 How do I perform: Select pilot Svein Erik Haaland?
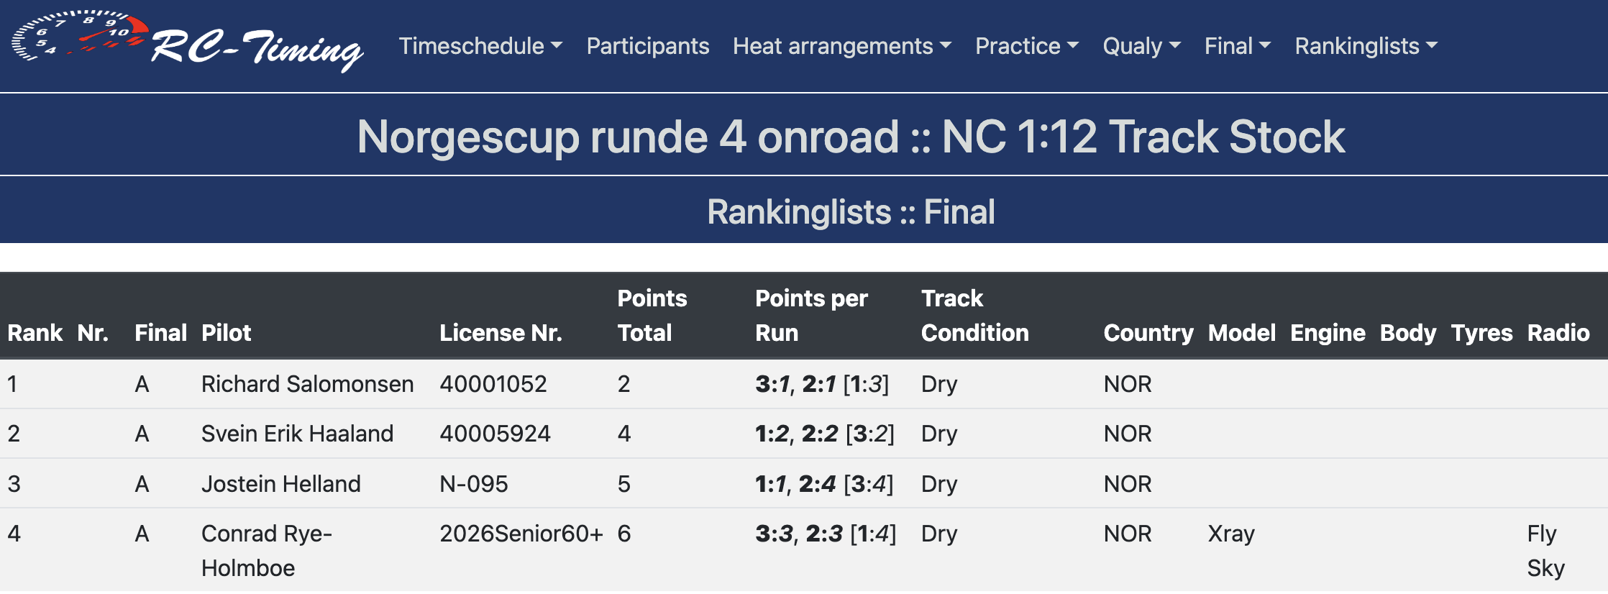pos(297,434)
